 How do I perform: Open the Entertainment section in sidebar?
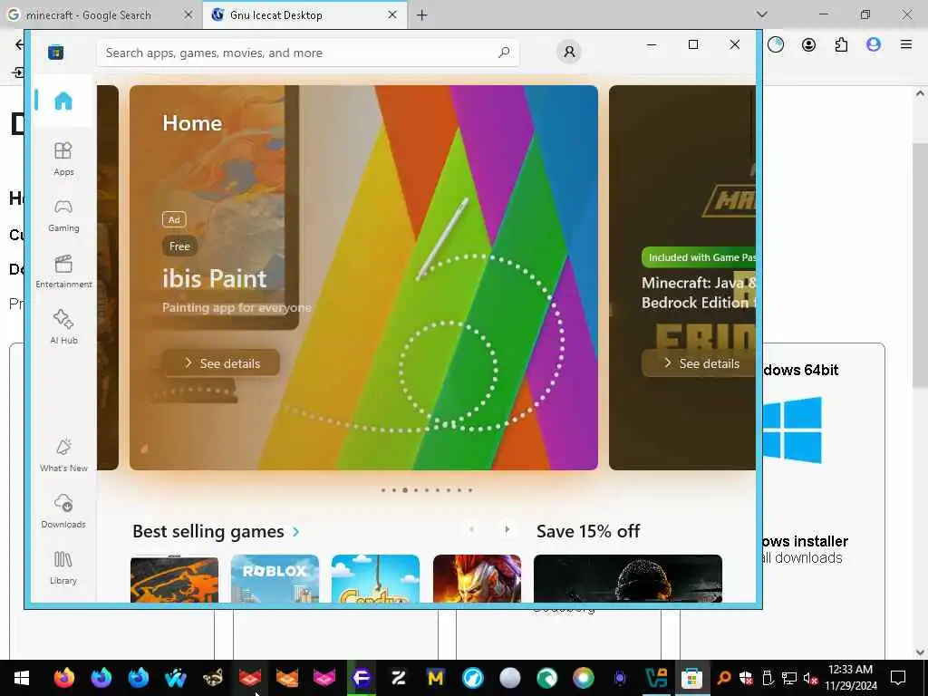(x=63, y=271)
